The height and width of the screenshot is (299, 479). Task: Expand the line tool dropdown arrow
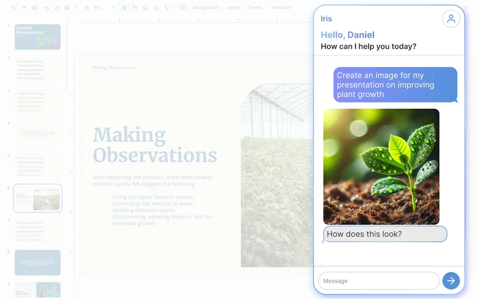coord(173,7)
